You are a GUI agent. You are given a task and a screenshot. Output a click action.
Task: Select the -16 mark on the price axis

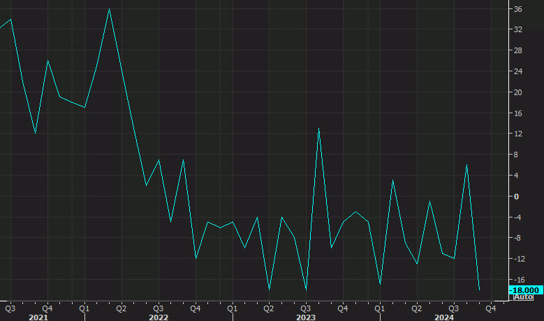click(x=517, y=280)
